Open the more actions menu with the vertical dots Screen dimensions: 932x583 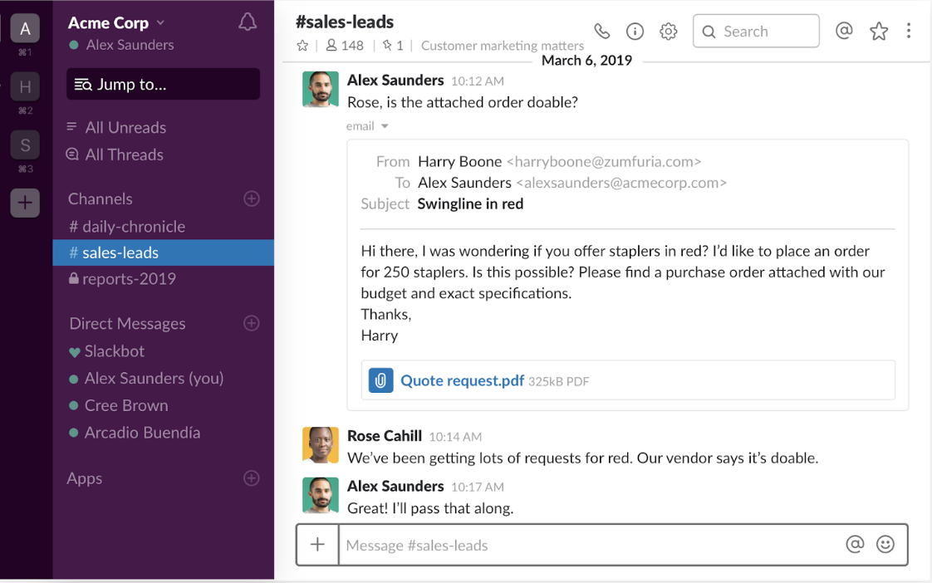tap(909, 30)
